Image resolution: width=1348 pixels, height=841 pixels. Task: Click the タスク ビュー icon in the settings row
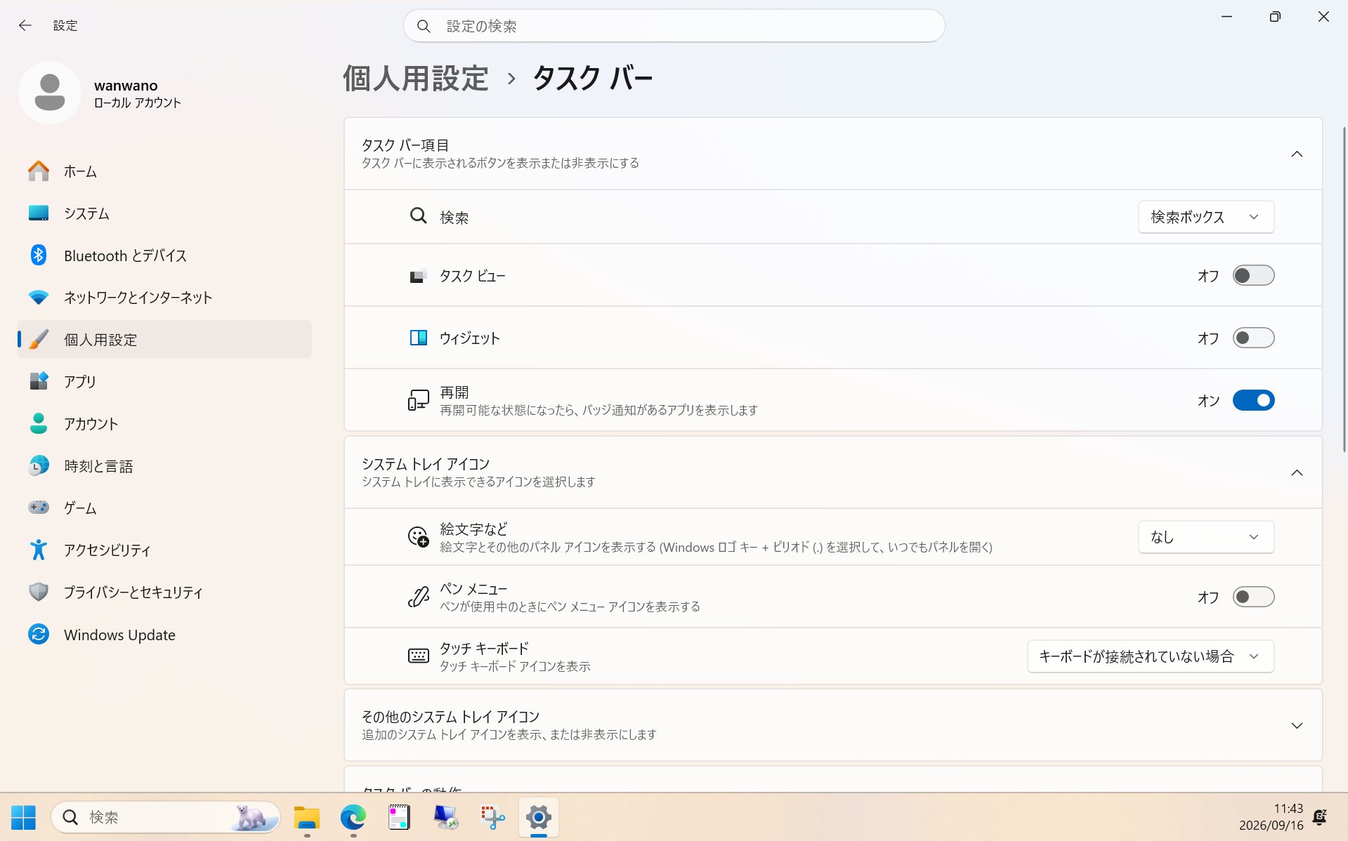coord(419,276)
